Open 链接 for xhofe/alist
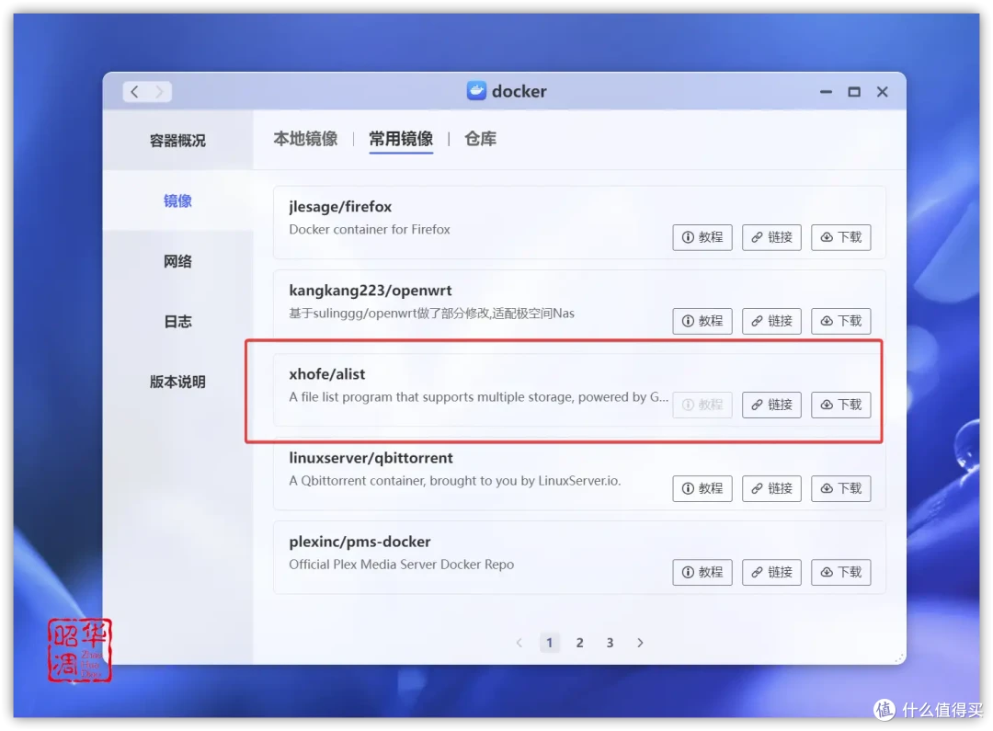 771,405
